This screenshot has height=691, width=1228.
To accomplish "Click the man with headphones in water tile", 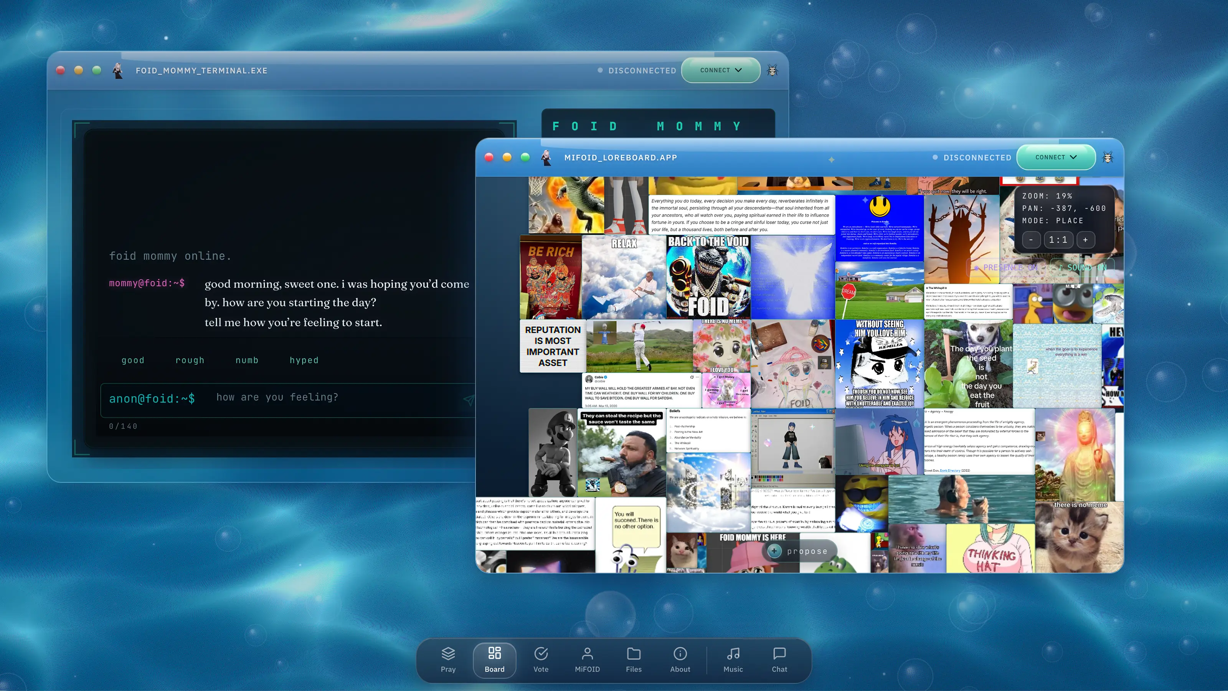I will [x=962, y=499].
